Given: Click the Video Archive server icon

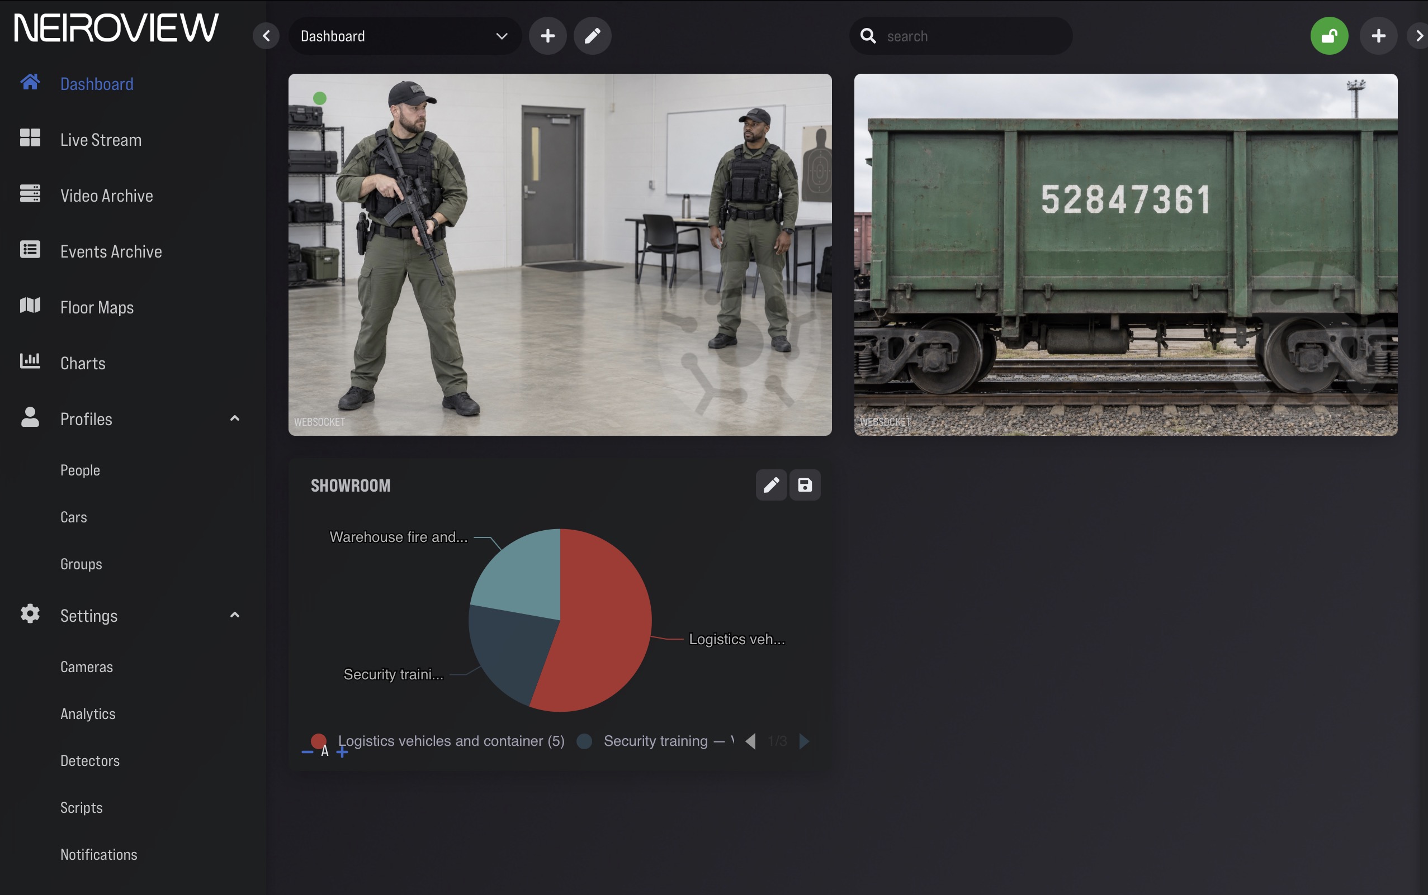Looking at the screenshot, I should pos(30,193).
